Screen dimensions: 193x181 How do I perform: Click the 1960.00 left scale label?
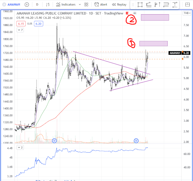point(8,12)
